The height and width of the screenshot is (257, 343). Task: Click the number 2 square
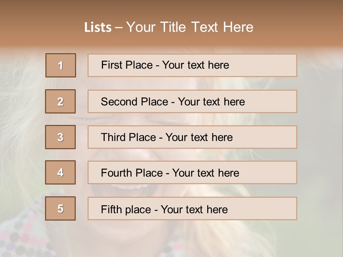click(x=60, y=101)
